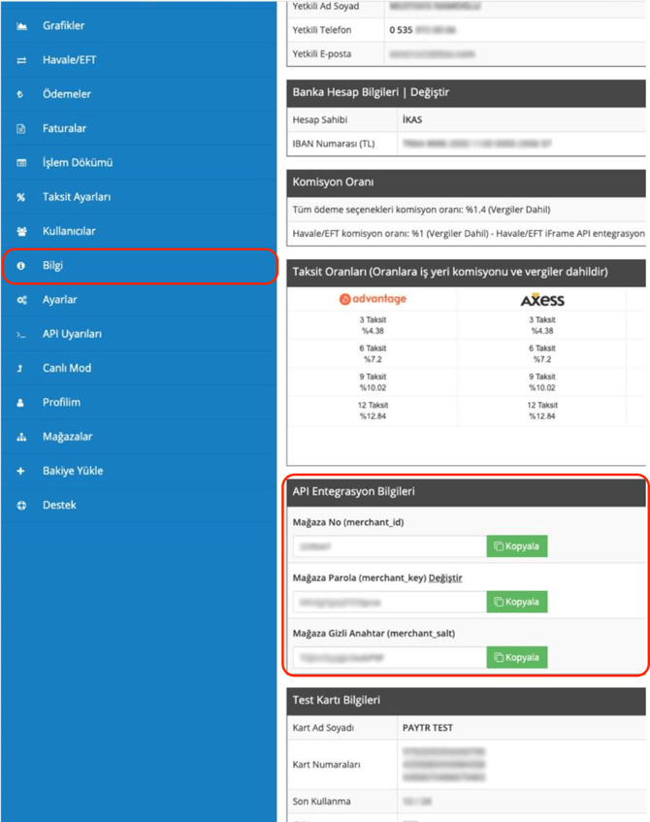Go to İşlem Dökümü section
650x822 pixels.
pos(78,163)
